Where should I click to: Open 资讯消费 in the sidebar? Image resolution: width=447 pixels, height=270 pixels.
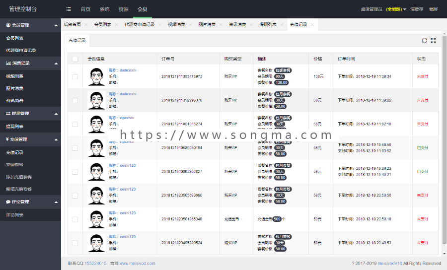tap(14, 101)
